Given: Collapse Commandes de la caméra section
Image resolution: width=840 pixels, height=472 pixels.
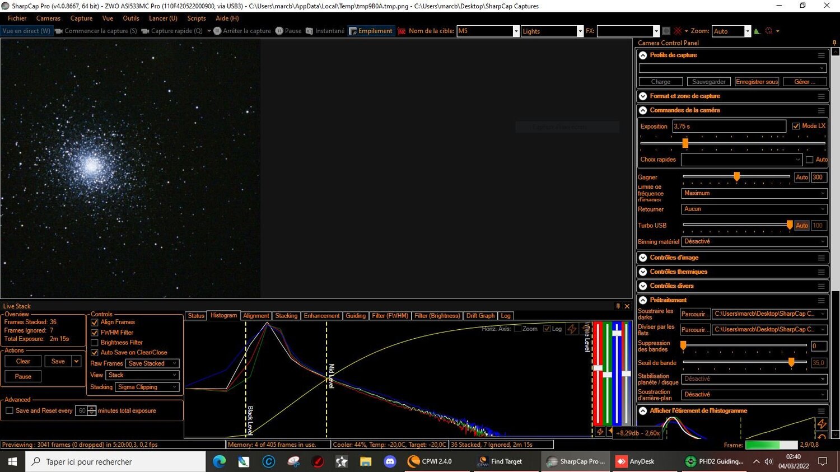Looking at the screenshot, I should [x=643, y=110].
